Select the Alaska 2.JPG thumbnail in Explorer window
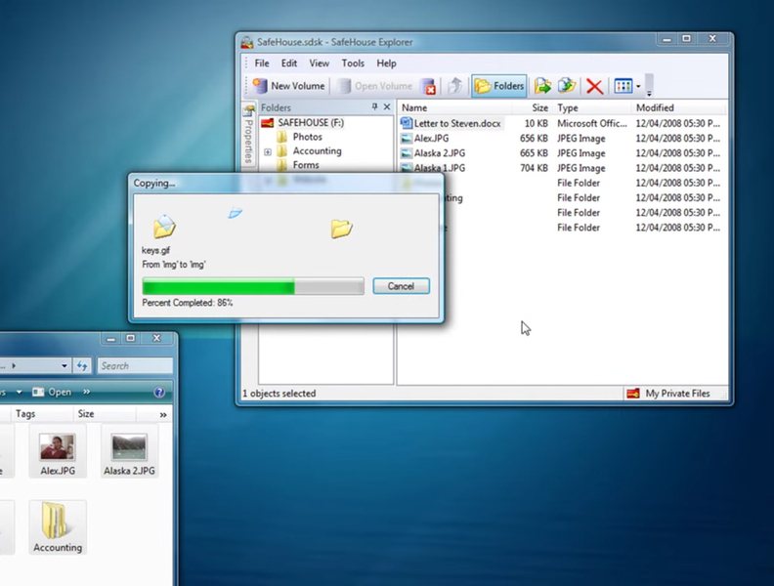The width and height of the screenshot is (774, 586). [129, 453]
